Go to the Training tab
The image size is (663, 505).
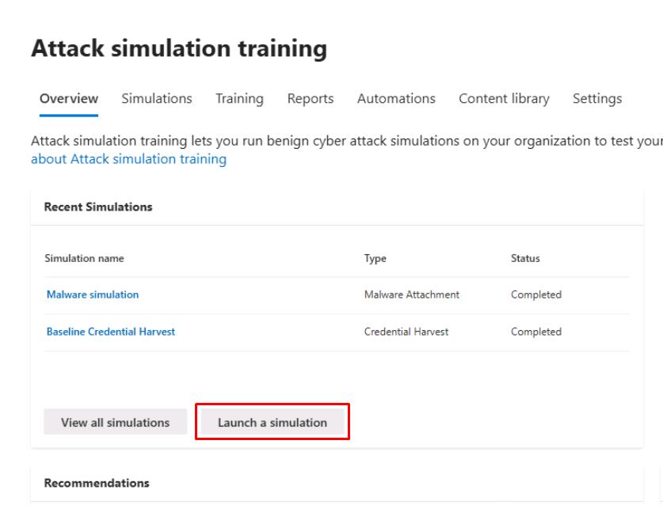pyautogui.click(x=239, y=99)
